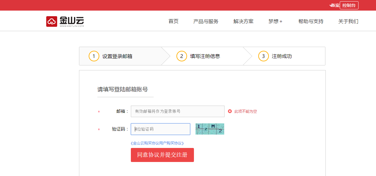Viewport: 376px width, 176px height.
Task: Select 关于我们 in navigation bar
Action: [348, 21]
